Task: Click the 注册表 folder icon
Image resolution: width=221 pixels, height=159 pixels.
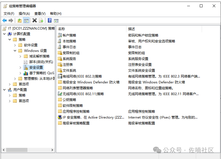Action: click(60, 64)
